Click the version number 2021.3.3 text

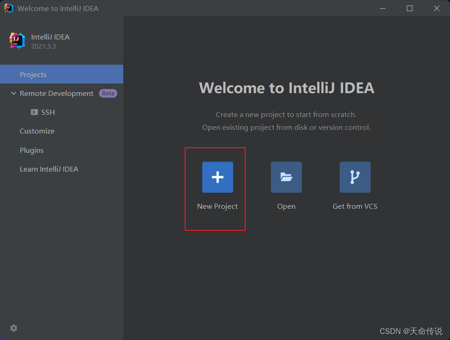tap(44, 46)
